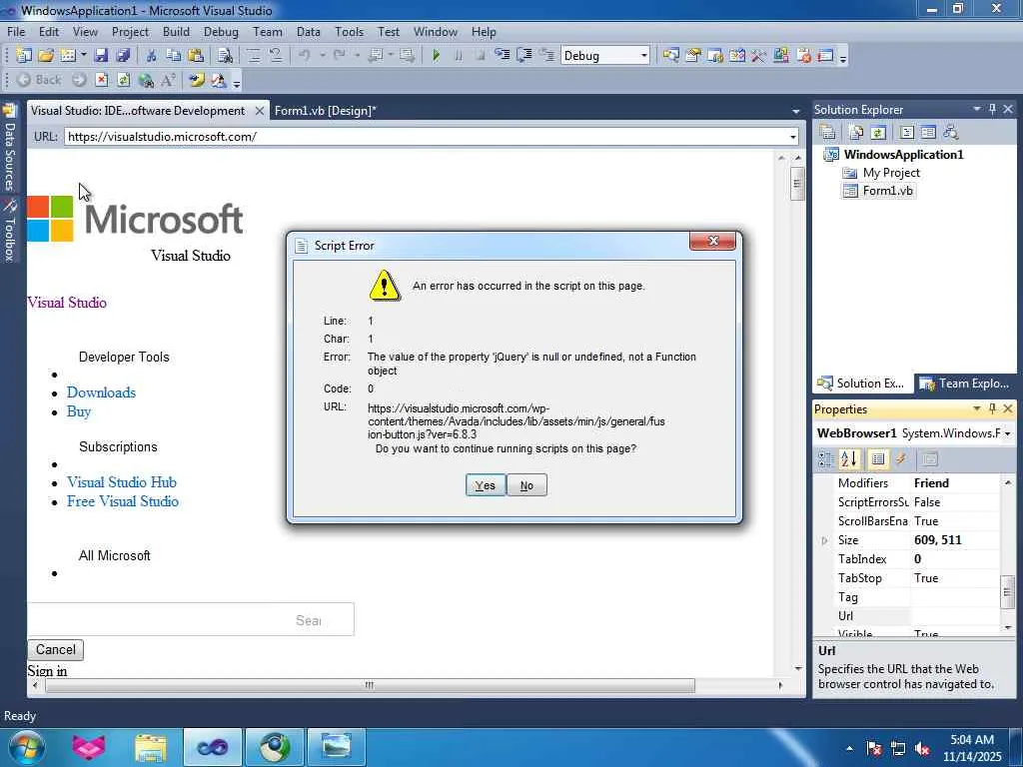Click the Windows Start orb button

(x=26, y=747)
